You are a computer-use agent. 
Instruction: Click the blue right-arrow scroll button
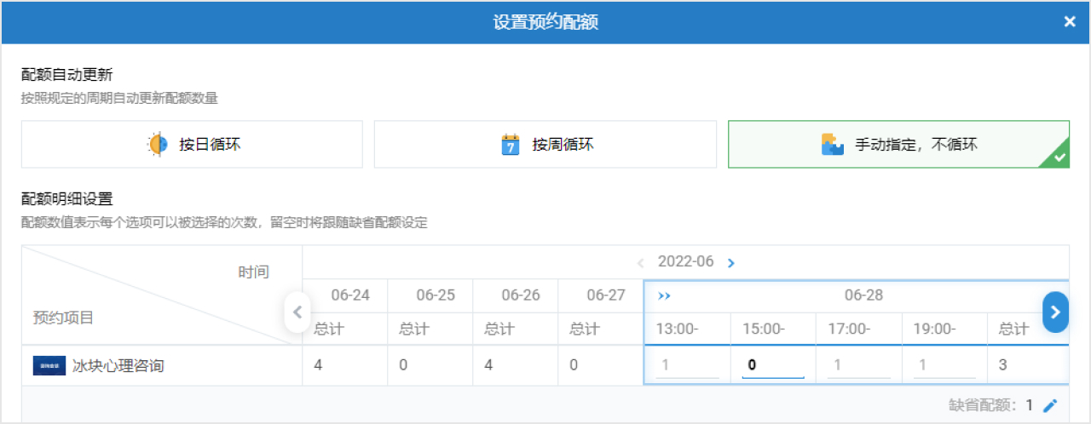1055,312
